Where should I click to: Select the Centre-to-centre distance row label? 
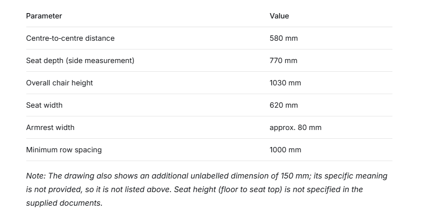tap(71, 38)
